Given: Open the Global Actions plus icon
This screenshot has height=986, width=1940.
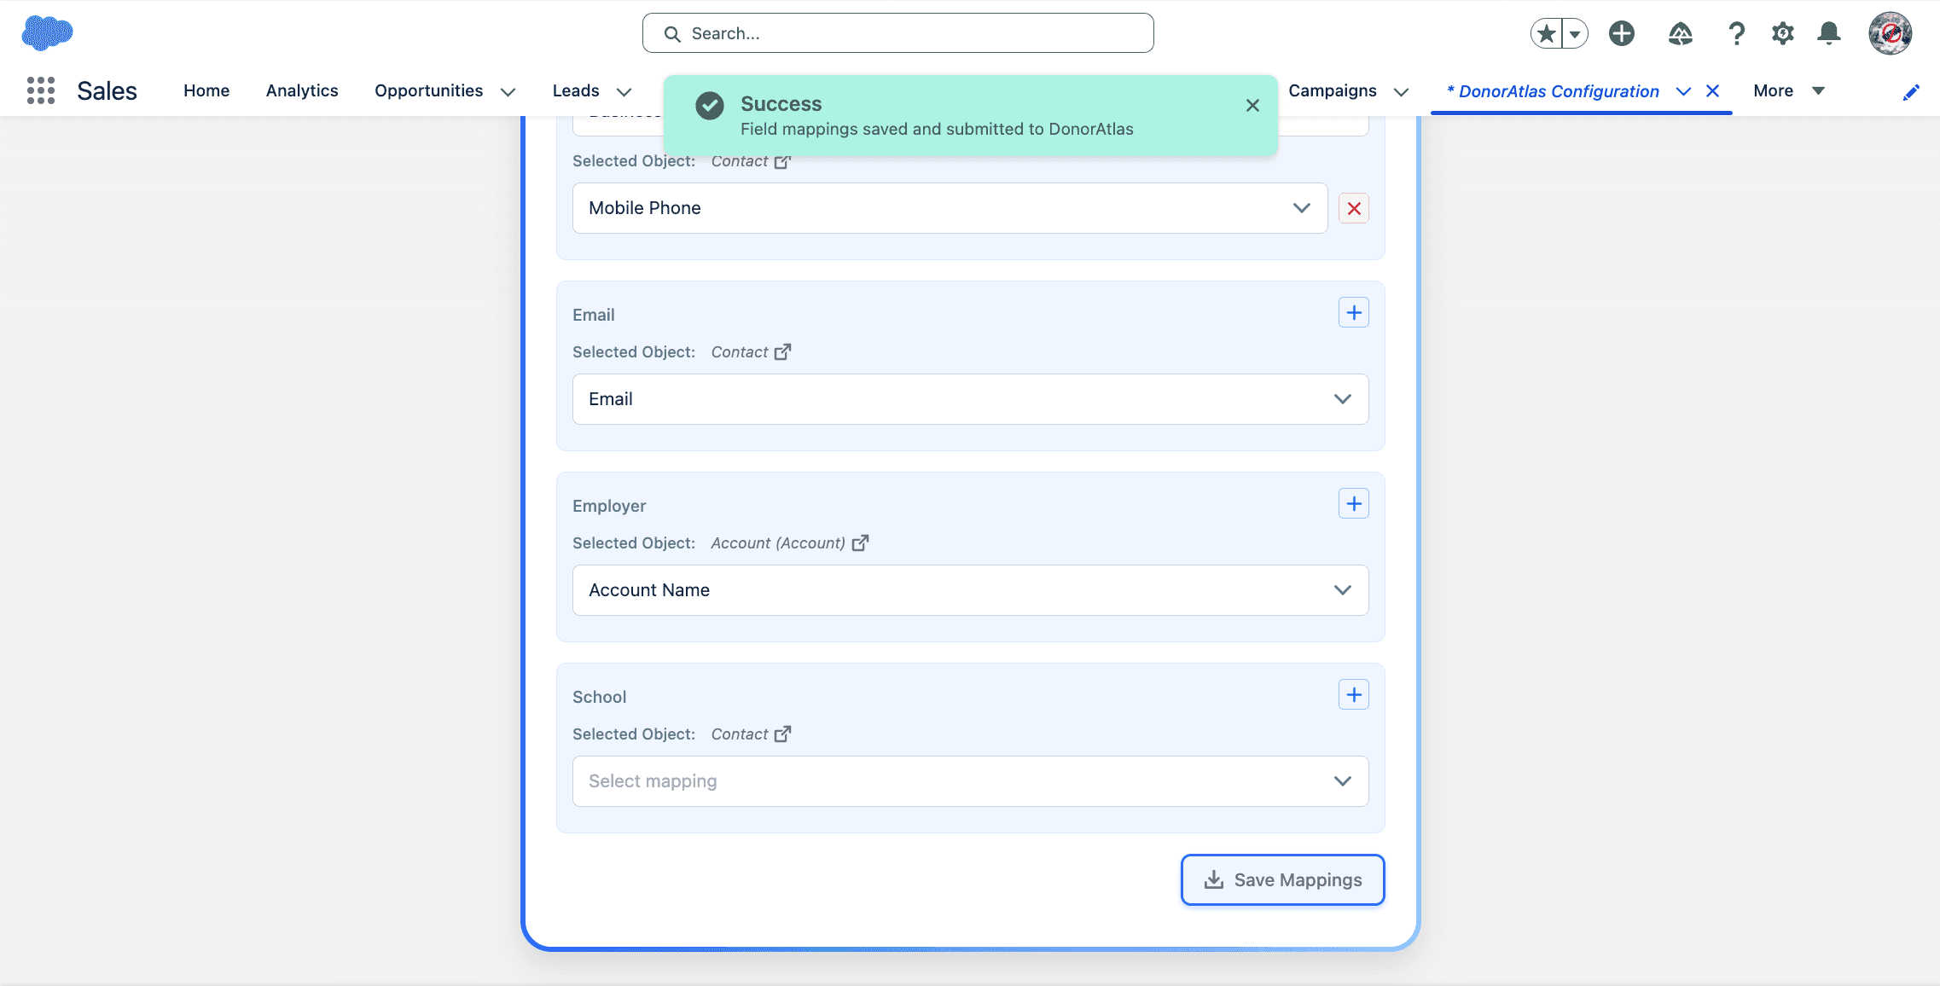Looking at the screenshot, I should (x=1620, y=33).
